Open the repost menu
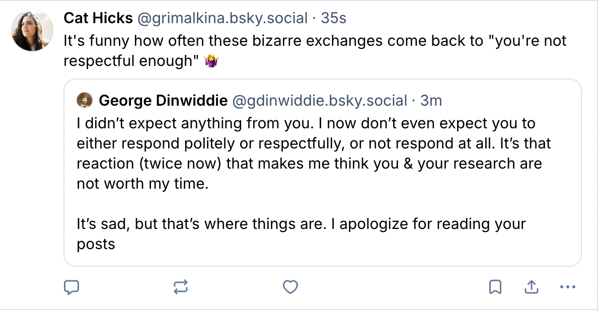This screenshot has height=311, width=598. click(181, 287)
